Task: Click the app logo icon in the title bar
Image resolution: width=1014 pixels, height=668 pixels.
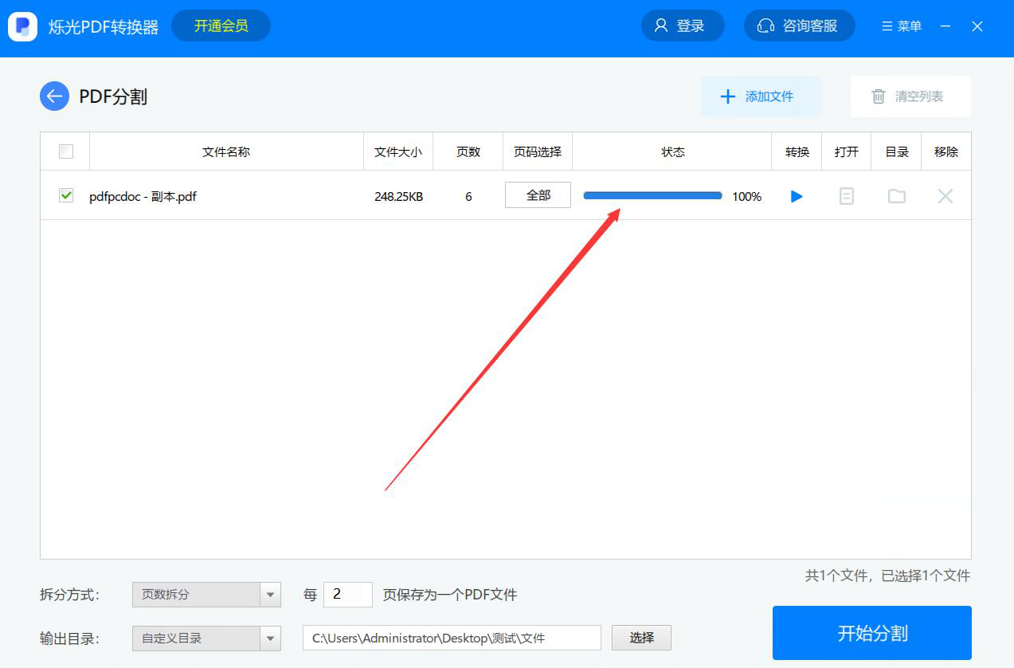Action: (x=23, y=26)
